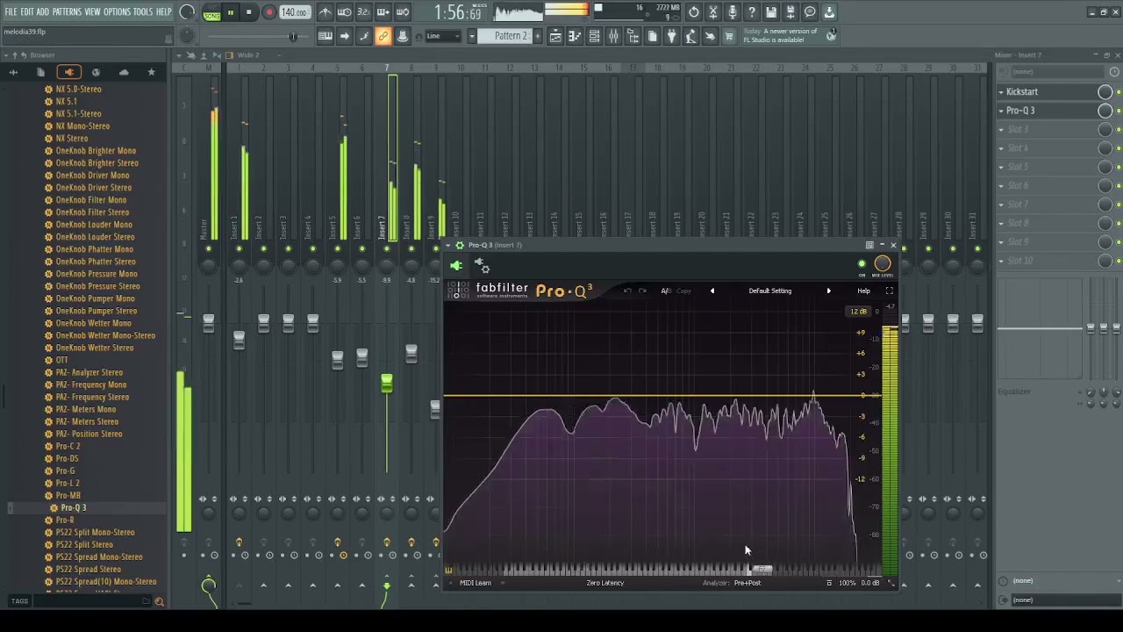Viewport: 1123px width, 632px height.
Task: Select PAZ- Analyzer Stereo in browser
Action: (89, 372)
